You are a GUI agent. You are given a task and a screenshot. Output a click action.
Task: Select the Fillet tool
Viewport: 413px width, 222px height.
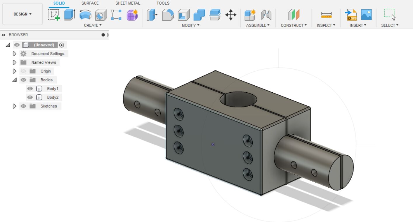[168, 15]
